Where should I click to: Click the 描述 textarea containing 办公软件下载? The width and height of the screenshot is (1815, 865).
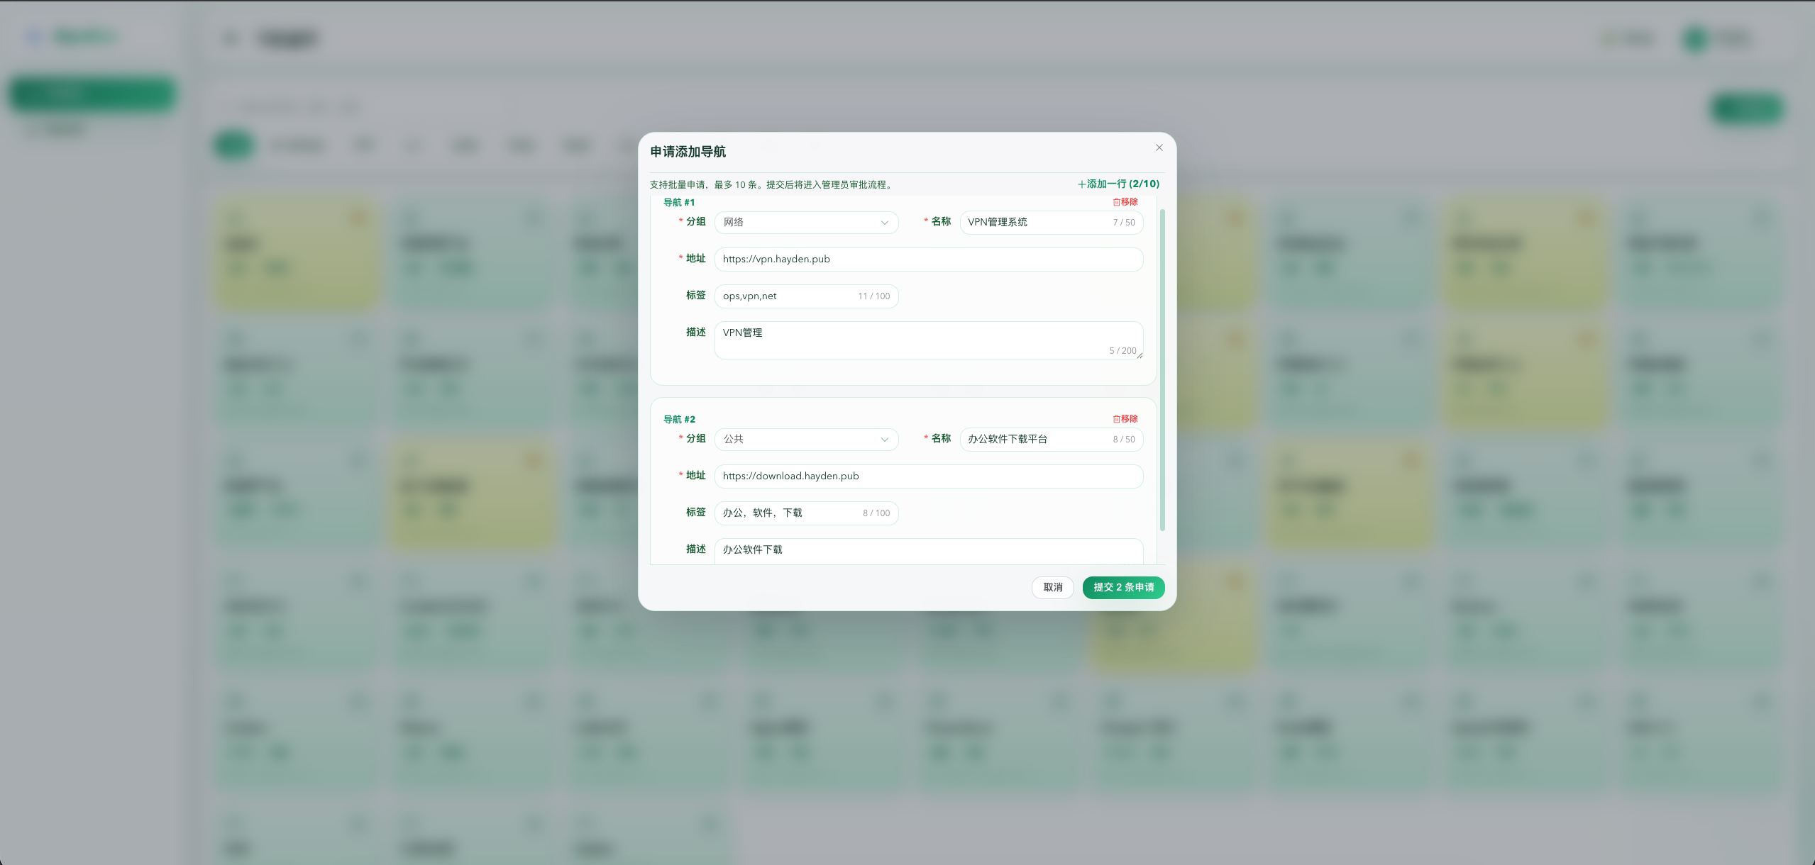click(x=928, y=550)
